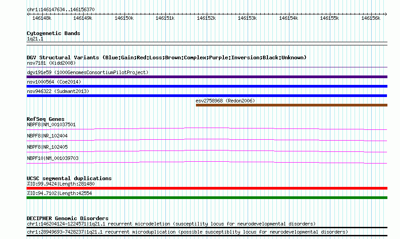Click the blue nsv946322 Sudmant2013 bar

tap(207, 96)
